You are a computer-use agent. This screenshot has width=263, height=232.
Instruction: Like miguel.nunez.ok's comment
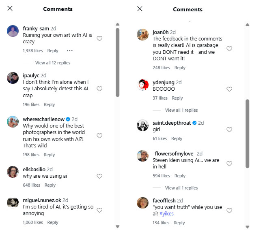pyautogui.click(x=99, y=210)
